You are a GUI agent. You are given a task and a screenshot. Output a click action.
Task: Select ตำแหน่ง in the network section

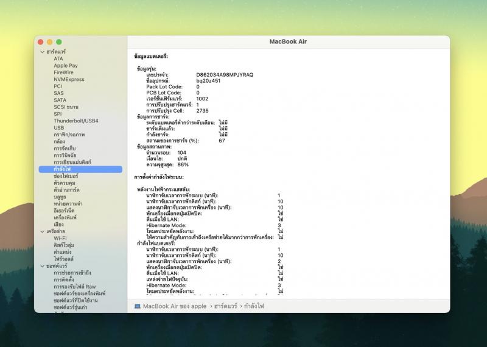(x=63, y=252)
